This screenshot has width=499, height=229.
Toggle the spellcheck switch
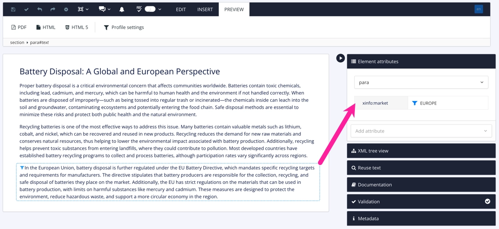[150, 9]
